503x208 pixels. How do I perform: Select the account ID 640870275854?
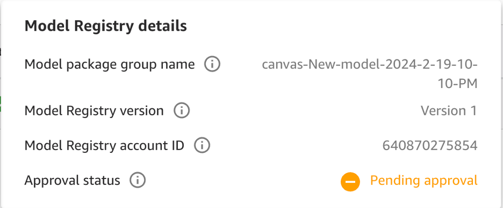pos(430,146)
